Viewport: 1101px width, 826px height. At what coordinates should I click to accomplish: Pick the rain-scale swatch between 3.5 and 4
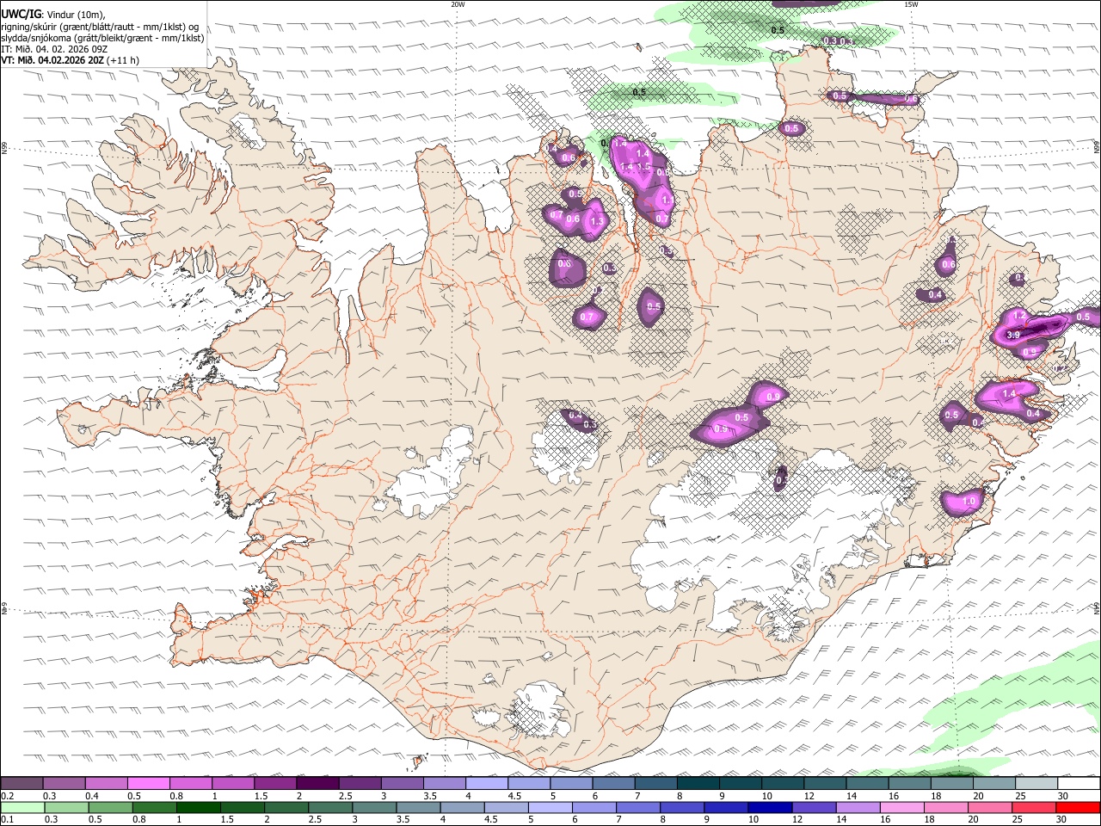[418, 808]
